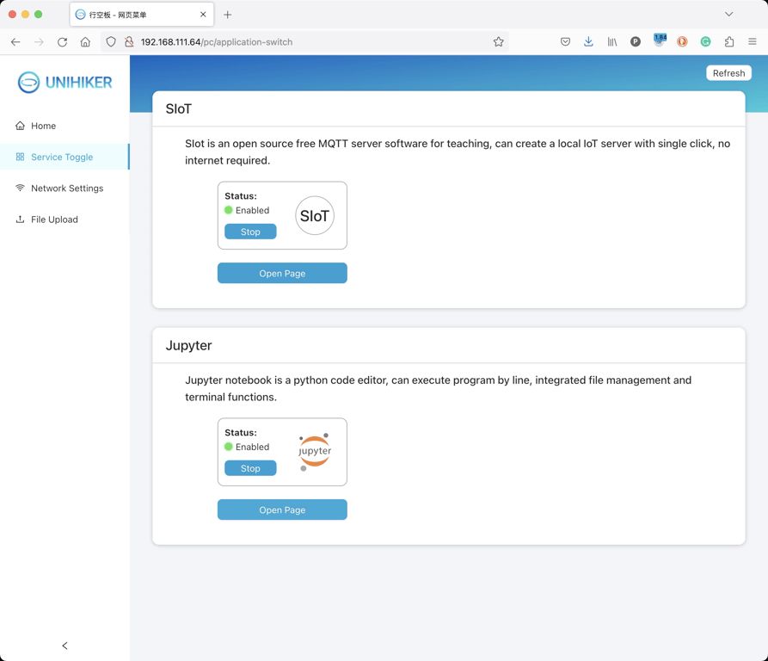Open the DuckDuckGo extension

coord(682,42)
